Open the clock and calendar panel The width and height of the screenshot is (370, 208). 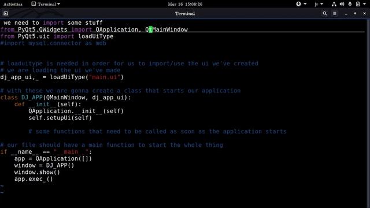coord(185,4)
